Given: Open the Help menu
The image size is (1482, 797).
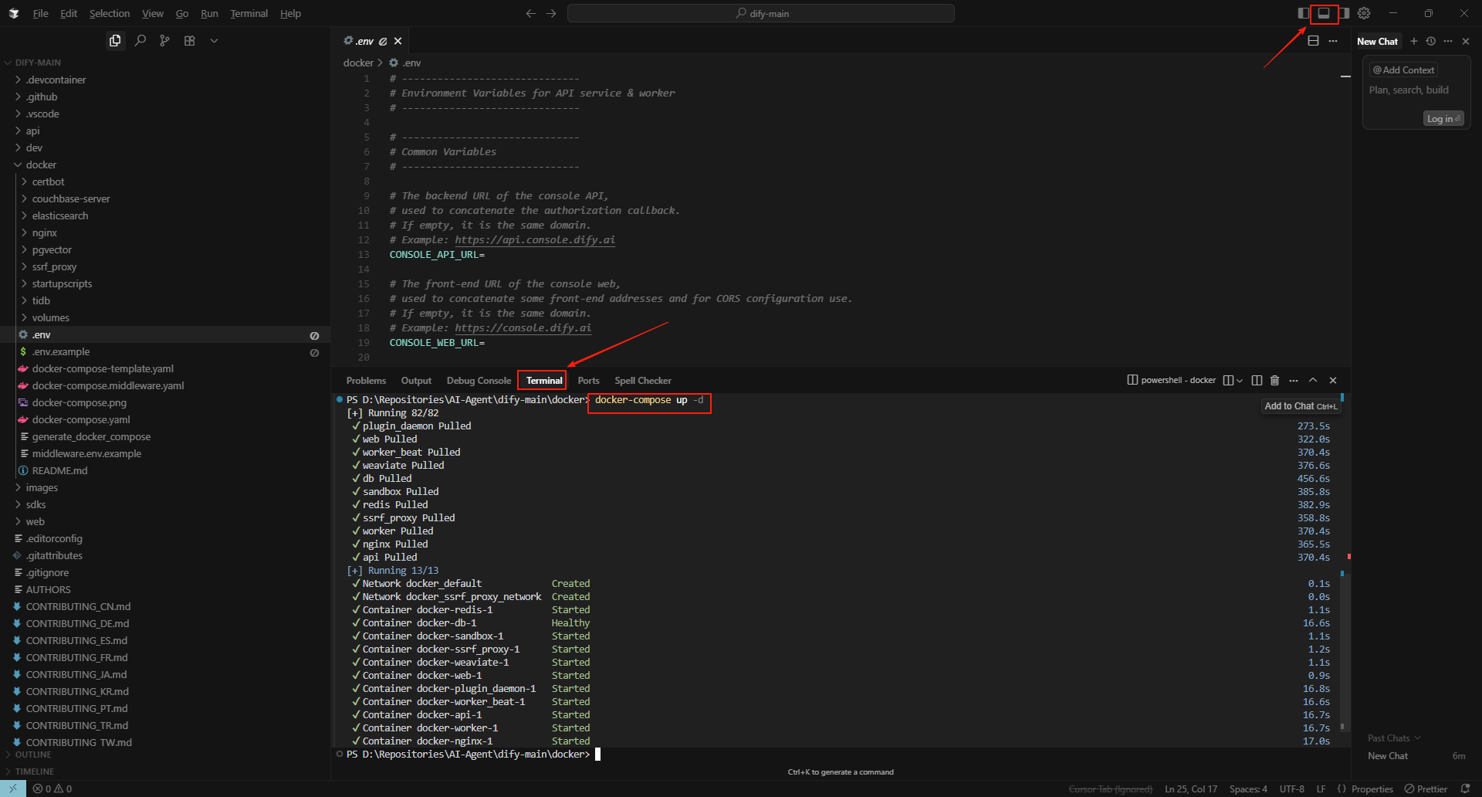Looking at the screenshot, I should pos(290,13).
